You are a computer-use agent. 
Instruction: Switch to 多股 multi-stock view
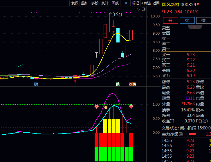[95, 3]
